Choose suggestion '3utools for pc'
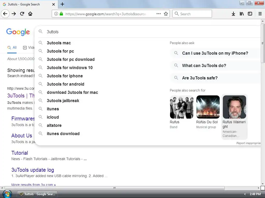265x198 pixels. [x=60, y=51]
